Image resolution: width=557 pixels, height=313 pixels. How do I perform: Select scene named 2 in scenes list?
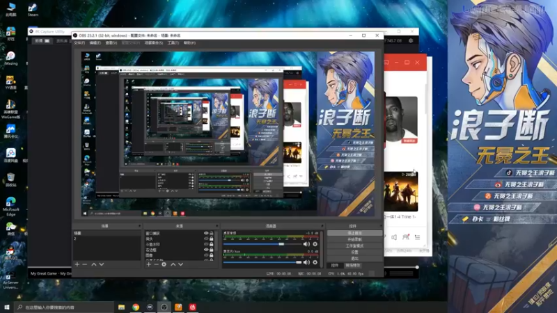coord(107,239)
